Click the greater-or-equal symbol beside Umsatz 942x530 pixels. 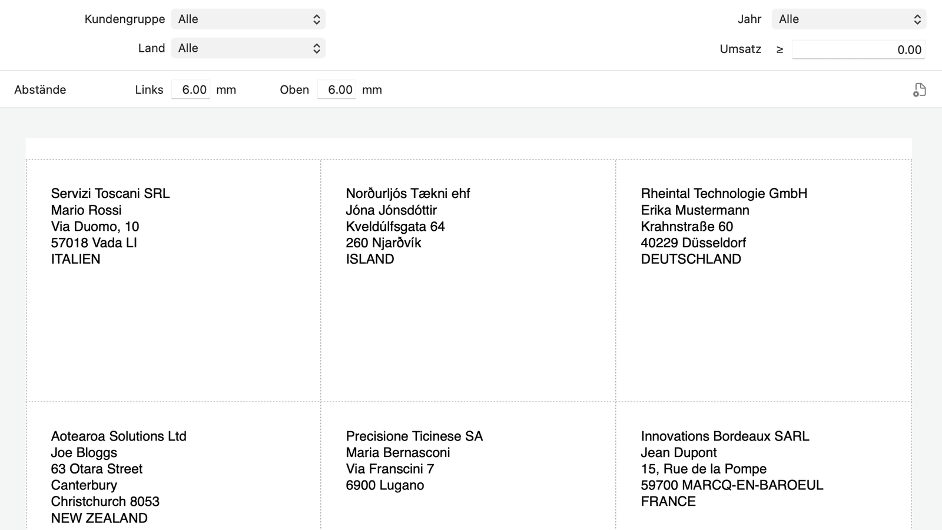tap(780, 50)
